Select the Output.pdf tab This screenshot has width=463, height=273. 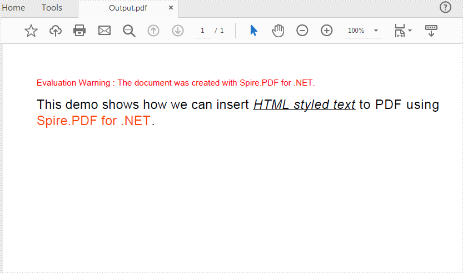click(128, 8)
